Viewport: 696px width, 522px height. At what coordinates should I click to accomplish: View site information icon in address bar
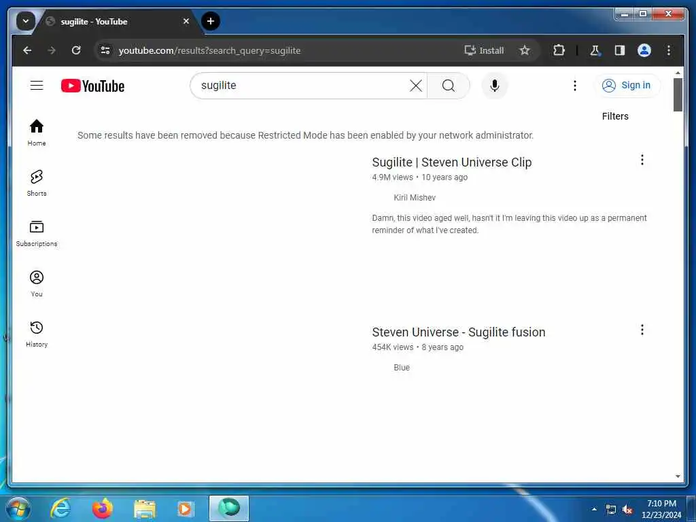[105, 50]
